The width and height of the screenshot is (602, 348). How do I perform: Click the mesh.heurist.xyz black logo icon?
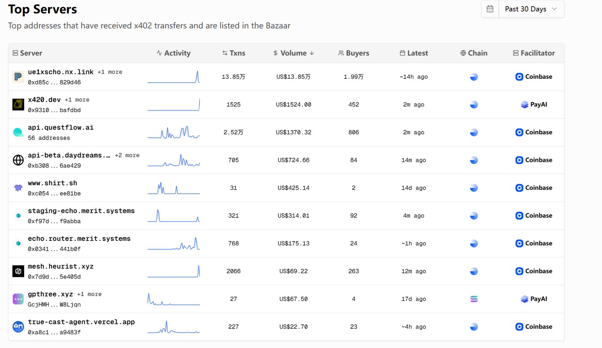point(18,271)
